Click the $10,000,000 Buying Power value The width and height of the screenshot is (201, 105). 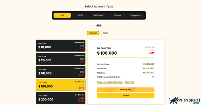149,64
